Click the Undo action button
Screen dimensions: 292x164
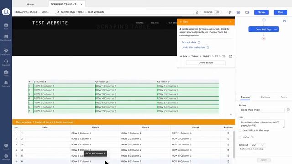click(206, 63)
